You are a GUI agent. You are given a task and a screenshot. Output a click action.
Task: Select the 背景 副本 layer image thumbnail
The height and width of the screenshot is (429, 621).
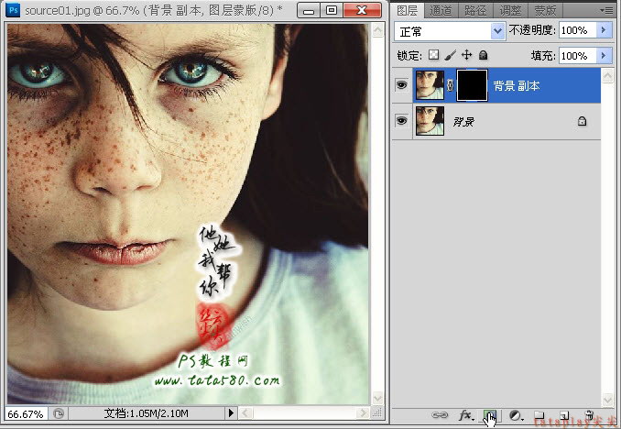[430, 85]
